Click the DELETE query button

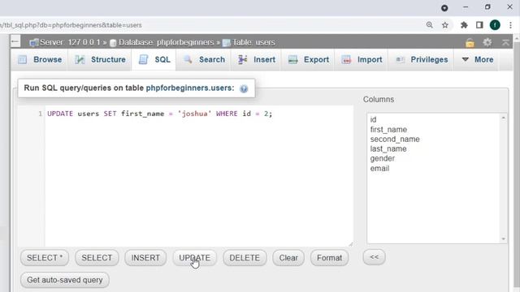245,258
